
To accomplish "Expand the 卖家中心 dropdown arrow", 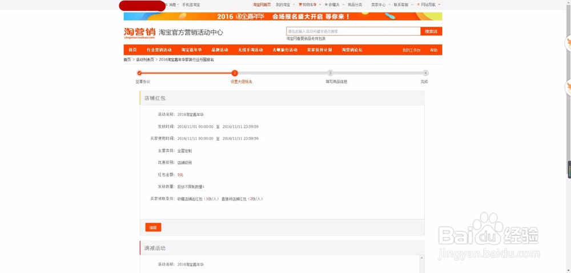I will click(x=389, y=5).
